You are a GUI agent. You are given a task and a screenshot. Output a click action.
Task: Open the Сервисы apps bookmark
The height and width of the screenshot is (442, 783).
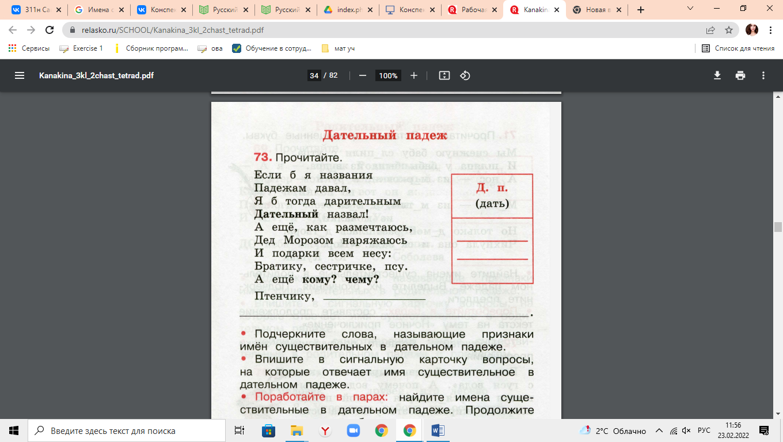coord(29,48)
